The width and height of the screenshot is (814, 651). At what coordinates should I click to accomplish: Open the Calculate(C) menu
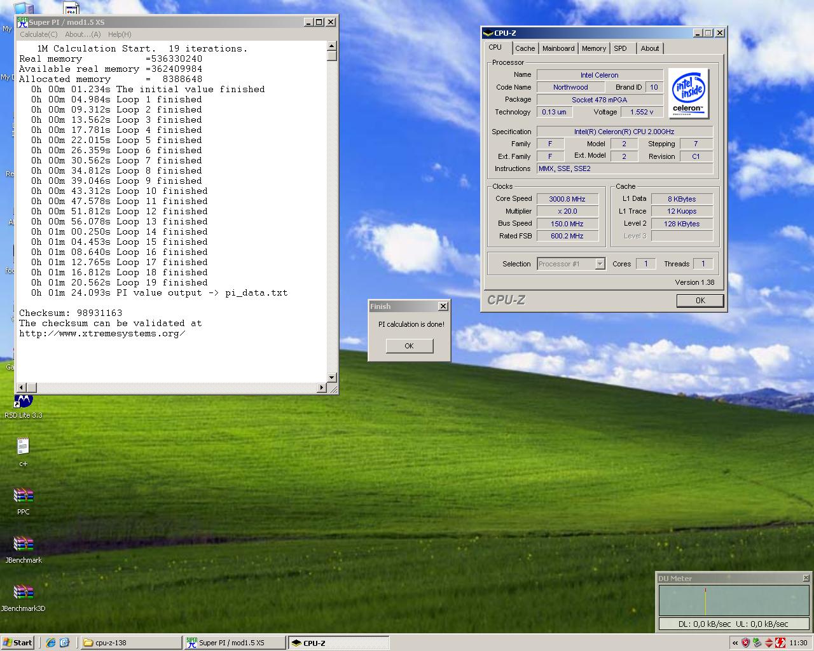(x=38, y=34)
